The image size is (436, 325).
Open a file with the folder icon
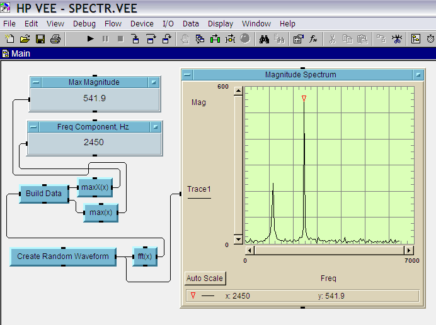pos(25,39)
